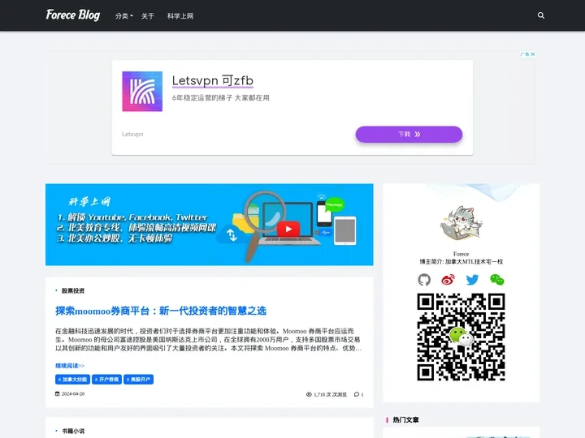
Task: Open the GitHub profile icon
Action: [x=424, y=280]
